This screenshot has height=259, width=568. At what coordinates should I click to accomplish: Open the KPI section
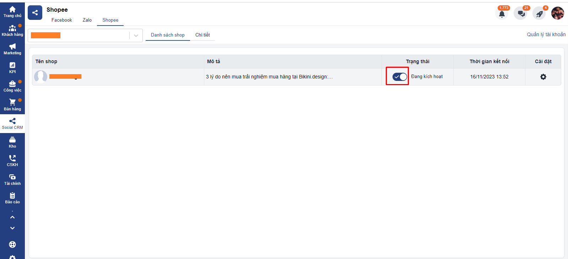coord(12,67)
